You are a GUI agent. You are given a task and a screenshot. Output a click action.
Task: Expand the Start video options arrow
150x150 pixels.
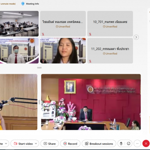point(36,144)
